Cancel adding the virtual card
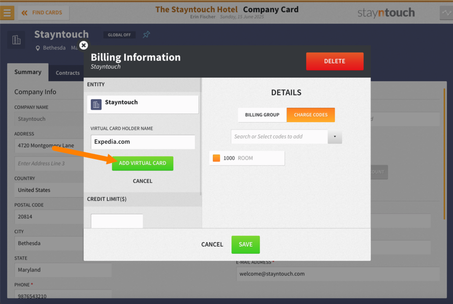 point(142,181)
